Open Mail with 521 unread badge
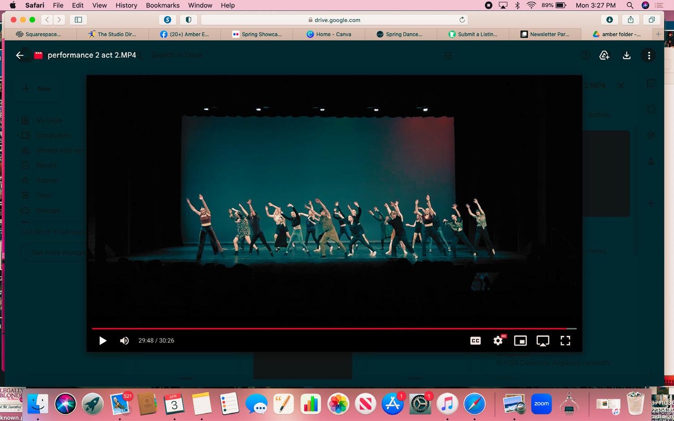Image resolution: width=674 pixels, height=421 pixels. pos(120,404)
